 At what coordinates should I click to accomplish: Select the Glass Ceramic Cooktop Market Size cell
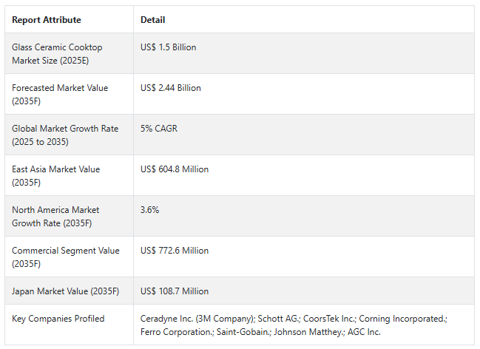pyautogui.click(x=57, y=53)
